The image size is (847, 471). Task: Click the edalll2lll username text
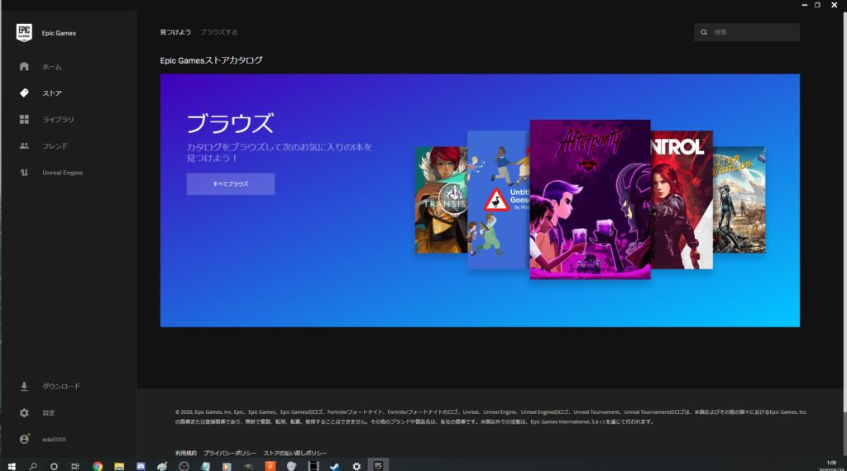54,439
